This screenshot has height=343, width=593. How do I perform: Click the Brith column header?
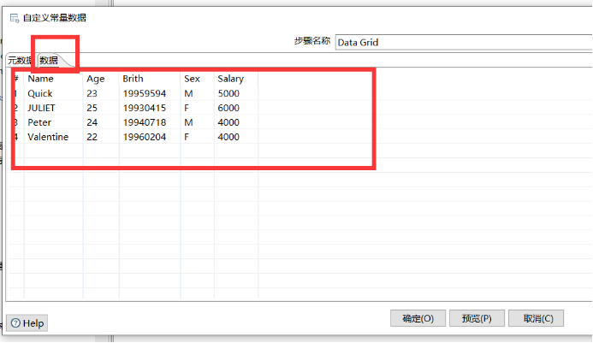(x=150, y=79)
